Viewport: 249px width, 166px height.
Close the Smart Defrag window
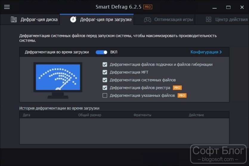pyautogui.click(x=242, y=7)
